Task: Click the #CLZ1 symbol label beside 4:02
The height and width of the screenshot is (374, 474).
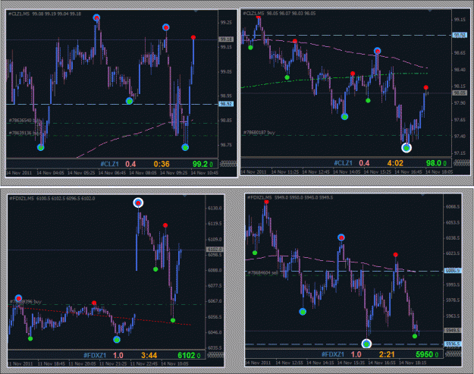Action: click(343, 163)
